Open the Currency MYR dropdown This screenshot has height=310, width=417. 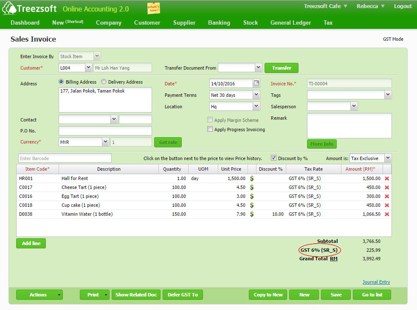(105, 142)
